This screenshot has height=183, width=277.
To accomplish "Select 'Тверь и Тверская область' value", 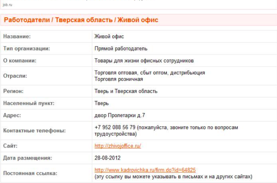I will [x=126, y=91].
